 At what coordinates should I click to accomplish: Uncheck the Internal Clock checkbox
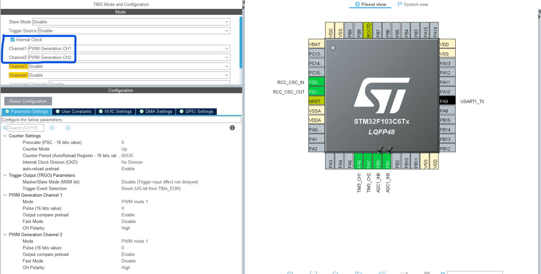[13, 39]
